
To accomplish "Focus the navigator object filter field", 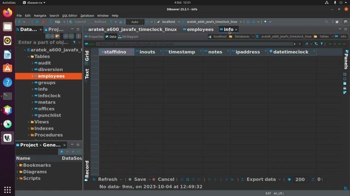I will [43, 42].
